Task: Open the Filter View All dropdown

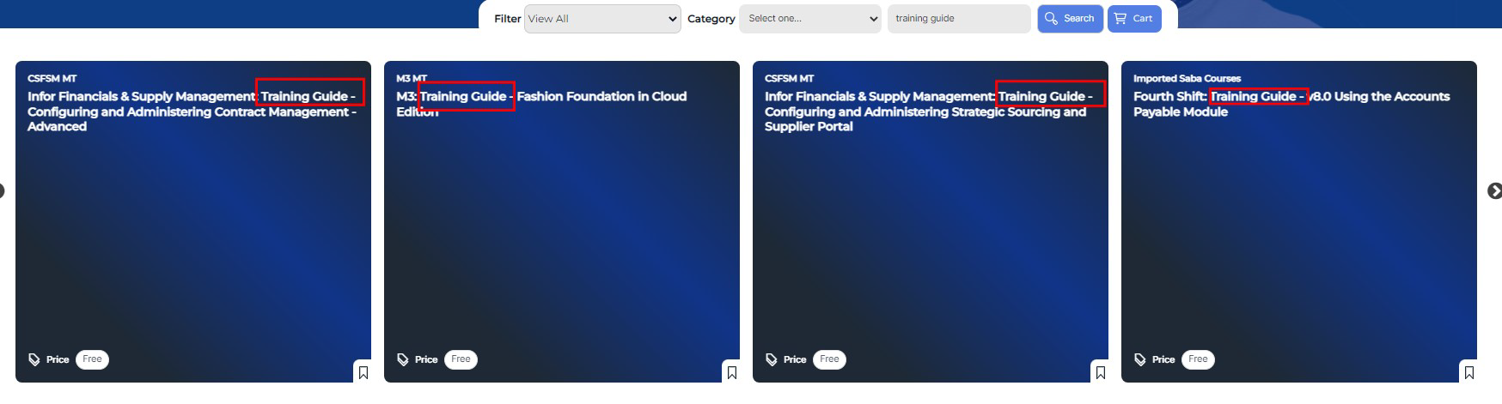Action: (602, 19)
